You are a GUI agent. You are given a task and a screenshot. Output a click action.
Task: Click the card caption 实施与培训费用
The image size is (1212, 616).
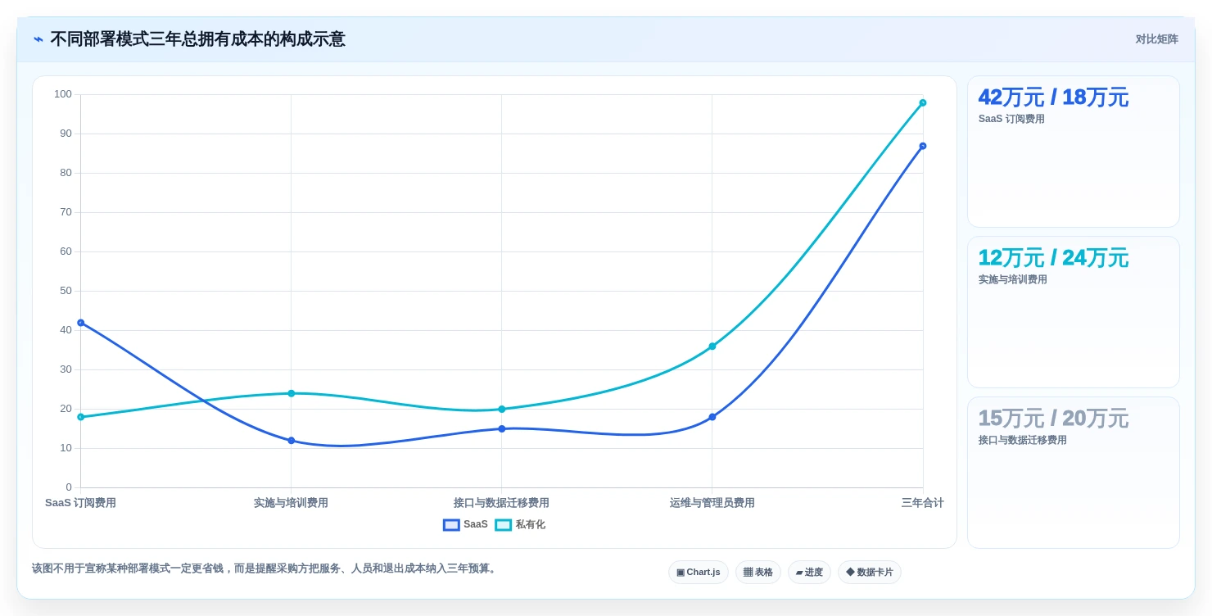1012,279
